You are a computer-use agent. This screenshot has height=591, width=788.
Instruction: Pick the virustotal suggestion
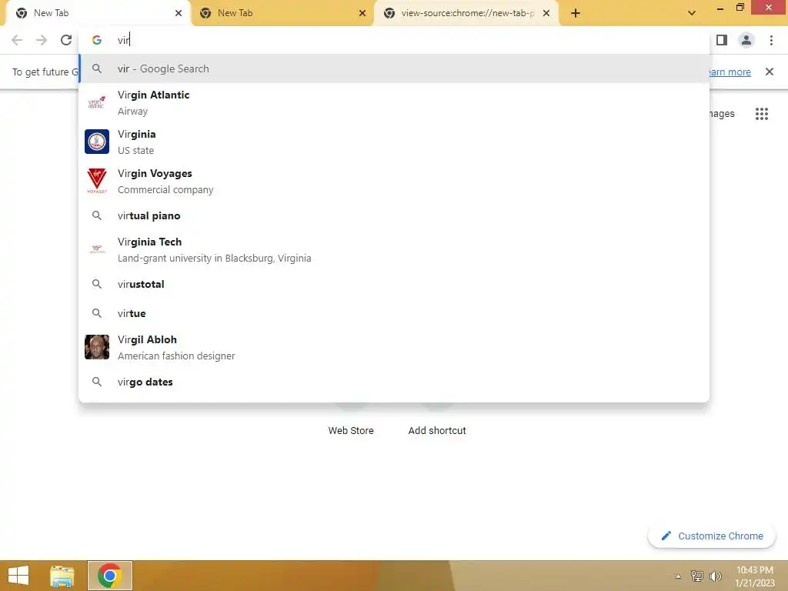point(394,284)
